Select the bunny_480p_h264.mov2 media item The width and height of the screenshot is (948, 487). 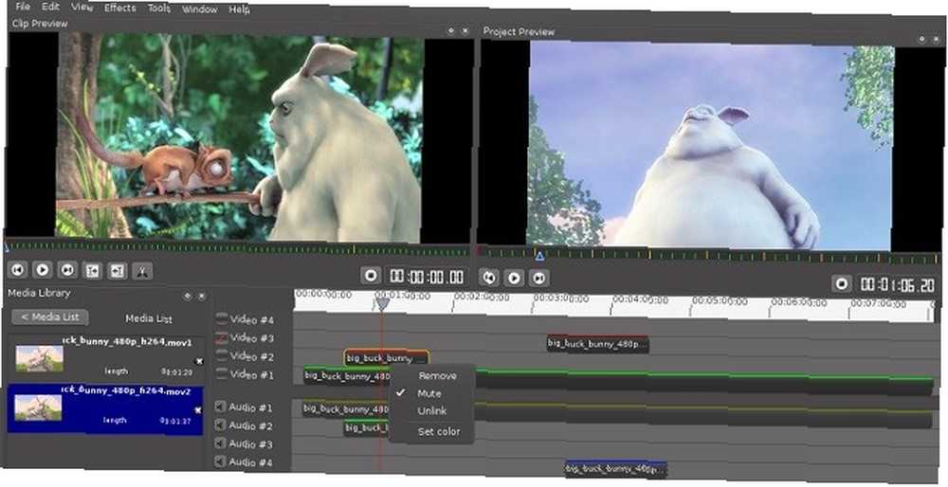click(105, 408)
